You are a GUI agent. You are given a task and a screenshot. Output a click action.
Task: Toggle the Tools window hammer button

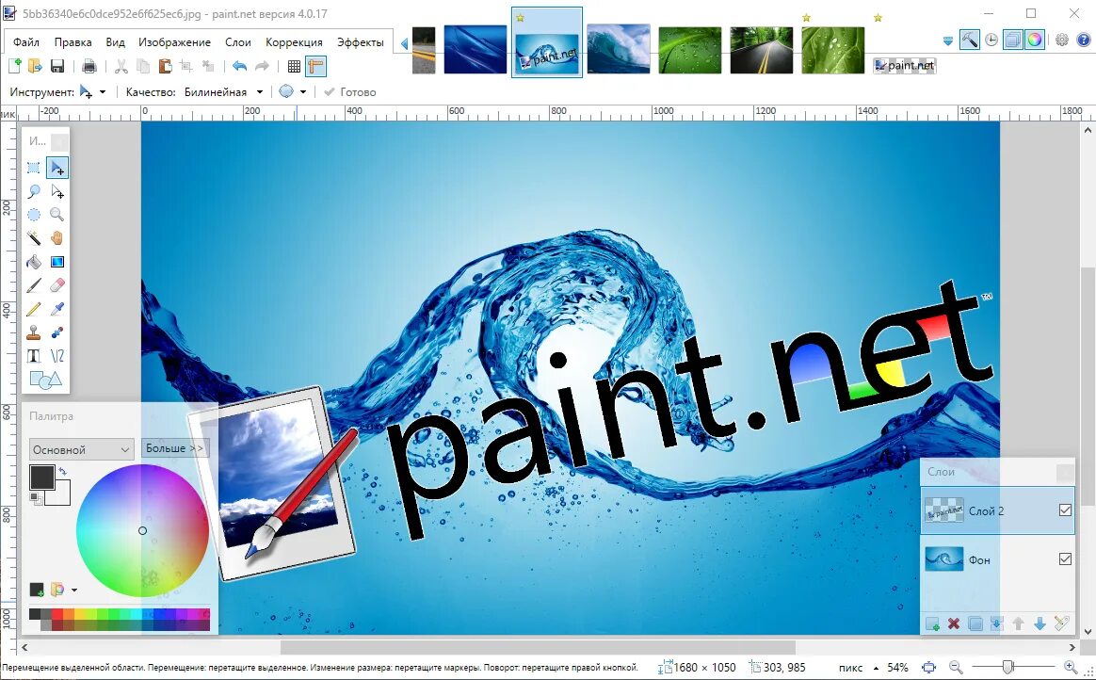(x=970, y=40)
